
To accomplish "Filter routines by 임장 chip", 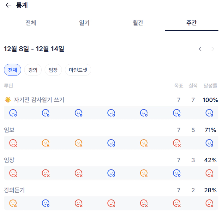I will 53,70.
